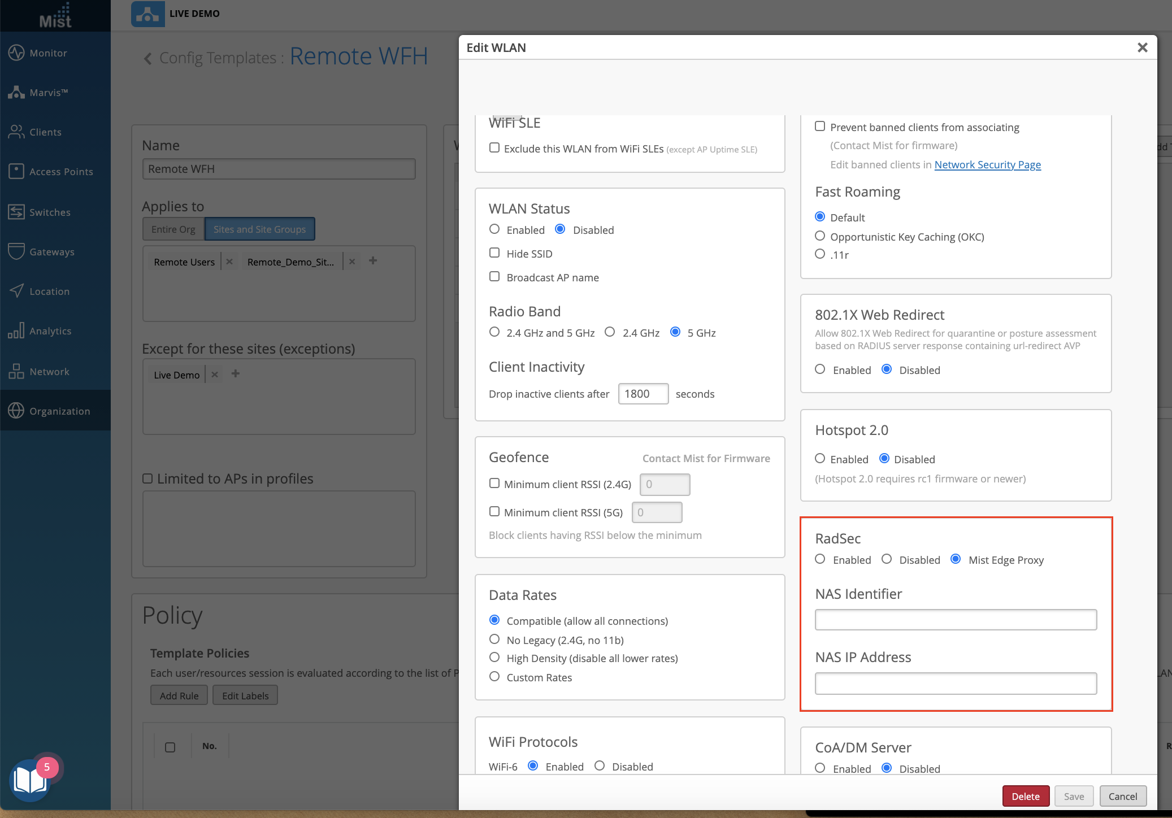Go back using Config Templates chevron
This screenshot has width=1172, height=818.
(148, 58)
